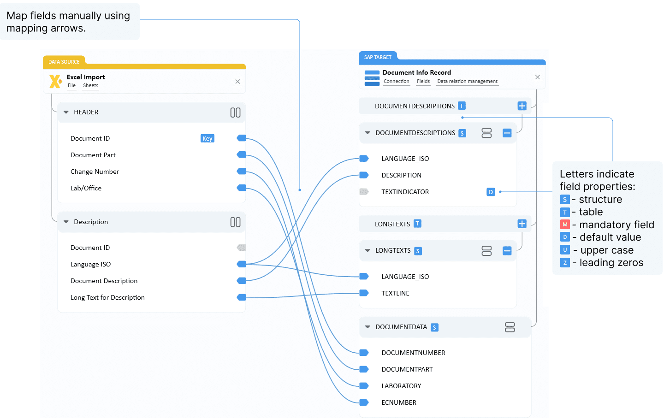The height and width of the screenshot is (420, 664).
Task: Click the Document Info Record icon
Action: click(x=372, y=78)
